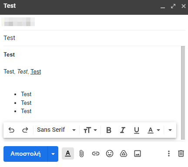Attach a file with paperclip icon
The image size is (188, 167).
point(81,154)
